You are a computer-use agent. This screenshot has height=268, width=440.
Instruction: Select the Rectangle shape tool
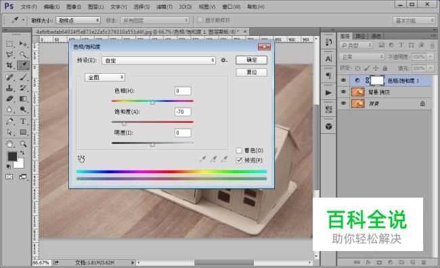click(x=23, y=132)
